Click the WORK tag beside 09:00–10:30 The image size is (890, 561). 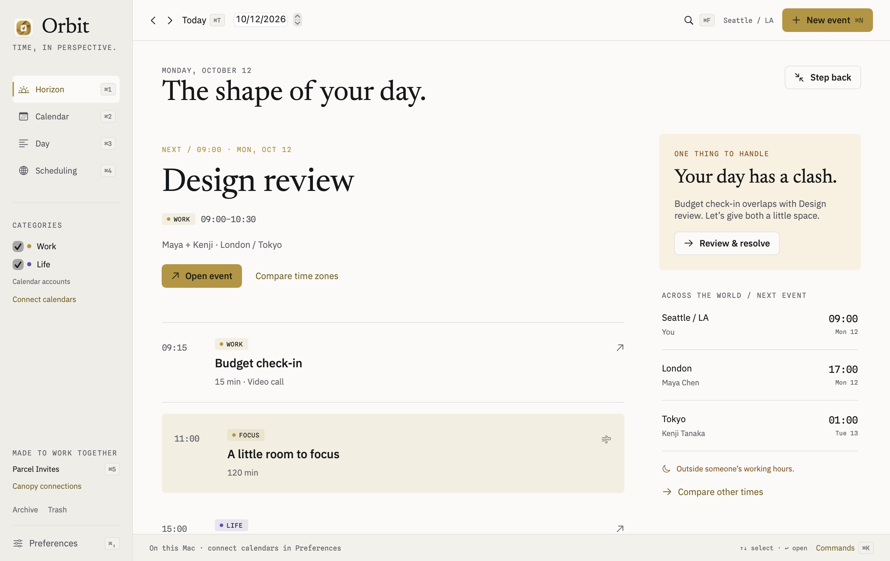coord(178,219)
